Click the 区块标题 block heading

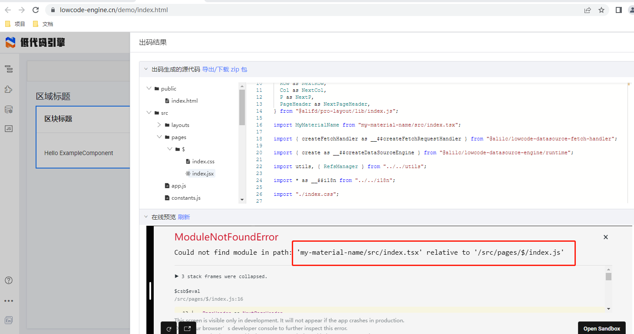click(58, 119)
